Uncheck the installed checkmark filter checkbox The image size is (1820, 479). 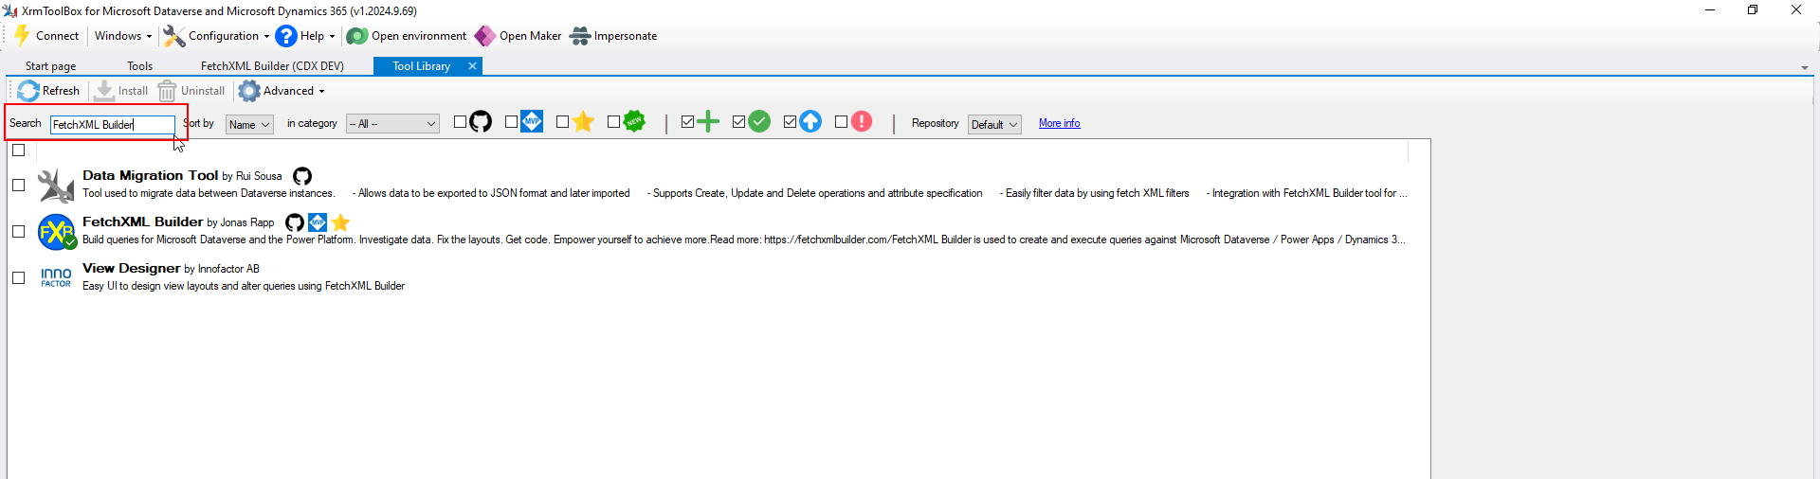coord(738,122)
